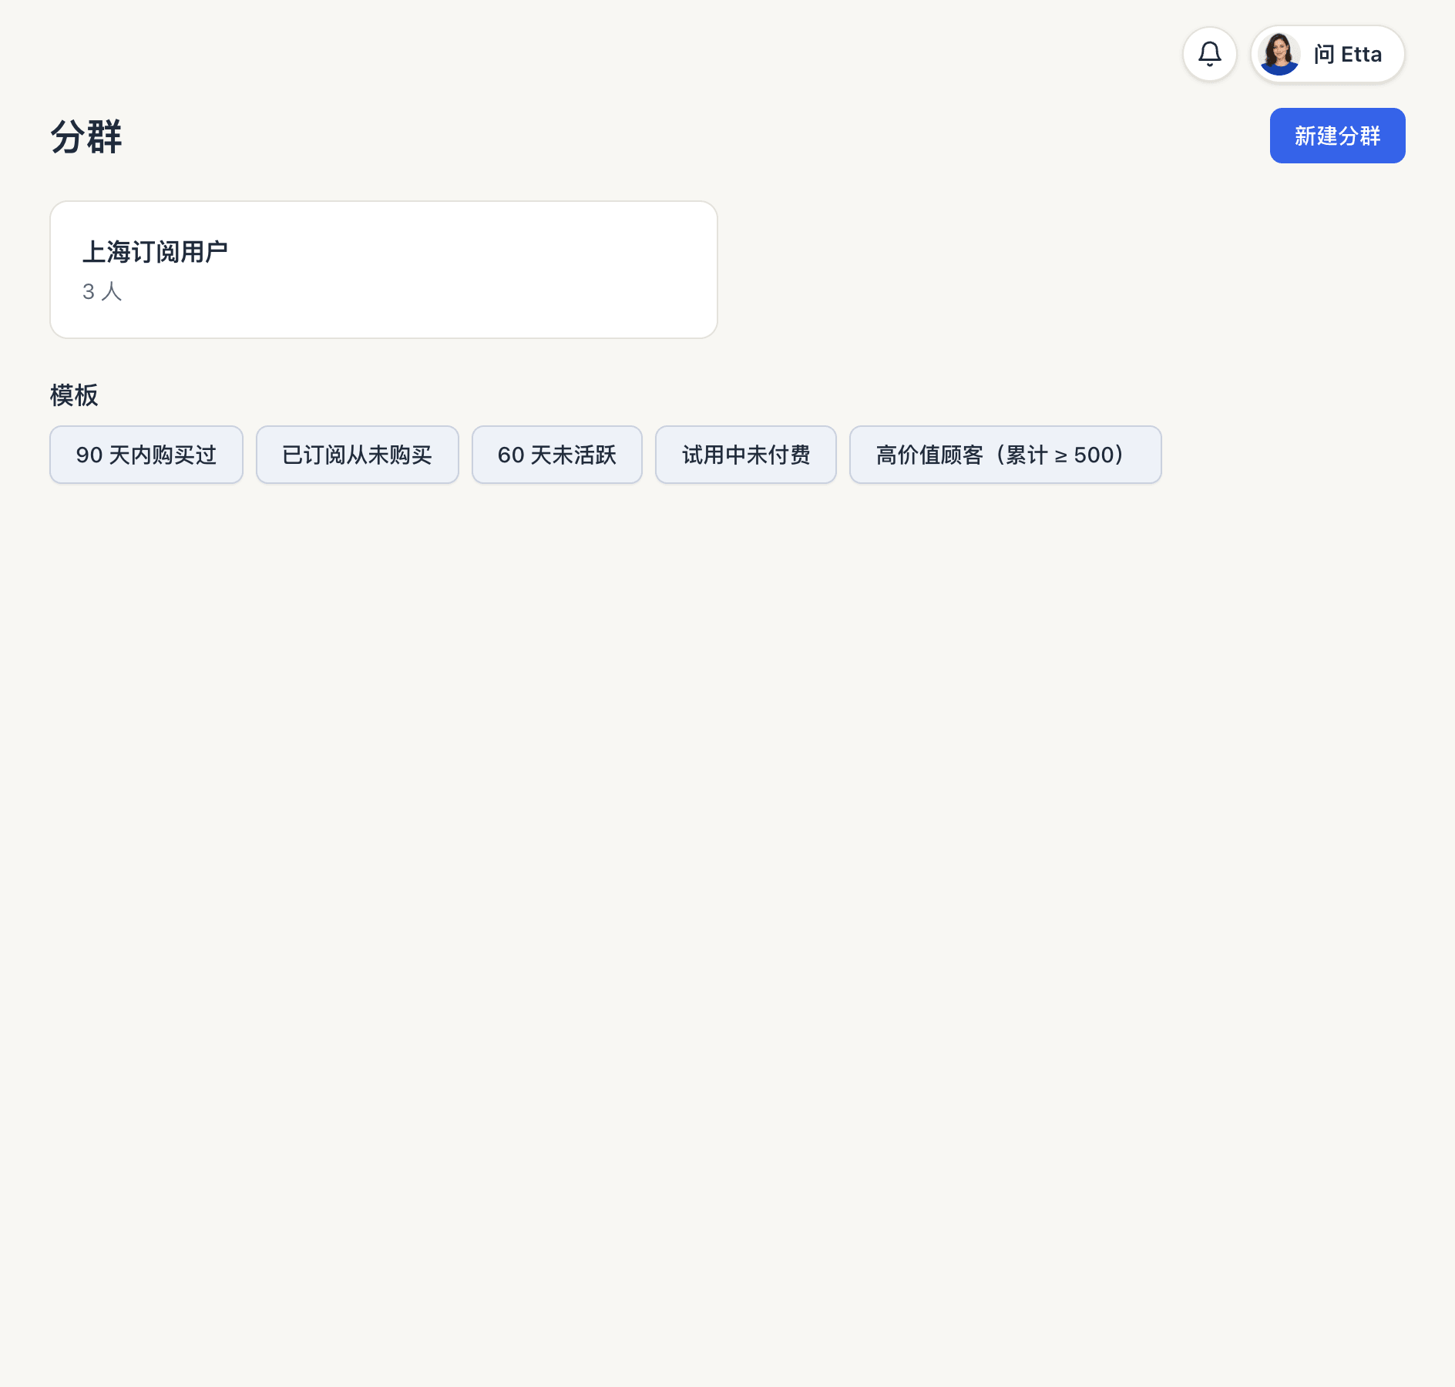1455x1387 pixels.
Task: Open the 问 Etta assistant button
Action: [x=1328, y=54]
